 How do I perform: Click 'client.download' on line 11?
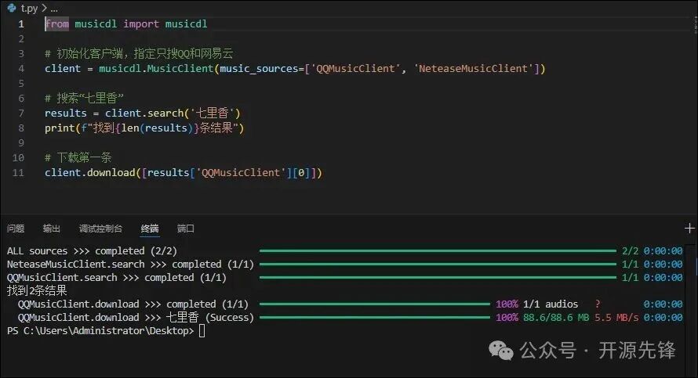pyautogui.click(x=90, y=172)
